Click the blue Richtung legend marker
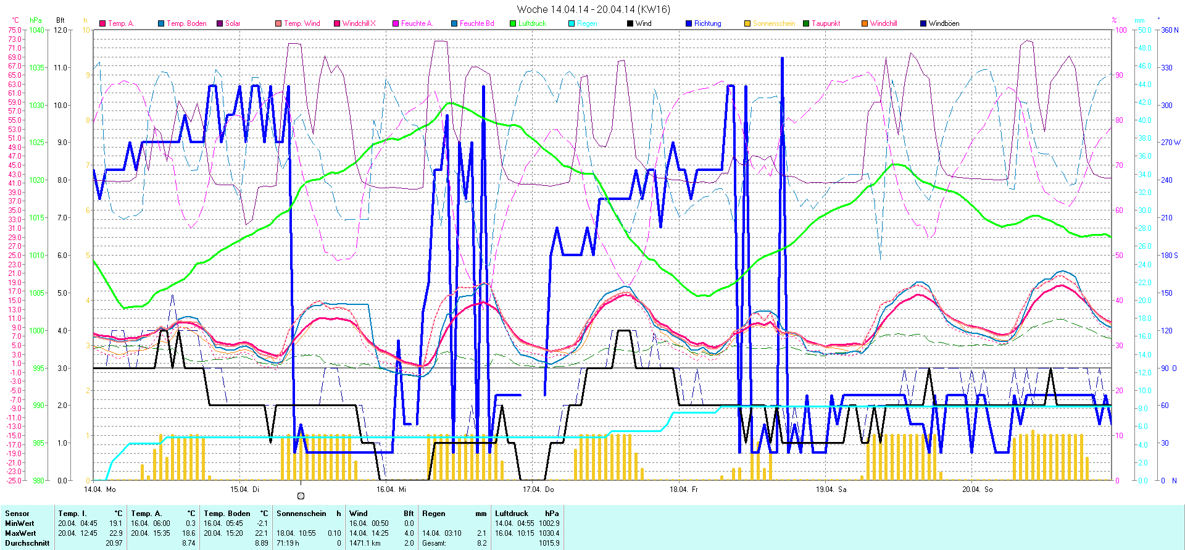This screenshot has height=550, width=1185. (689, 23)
